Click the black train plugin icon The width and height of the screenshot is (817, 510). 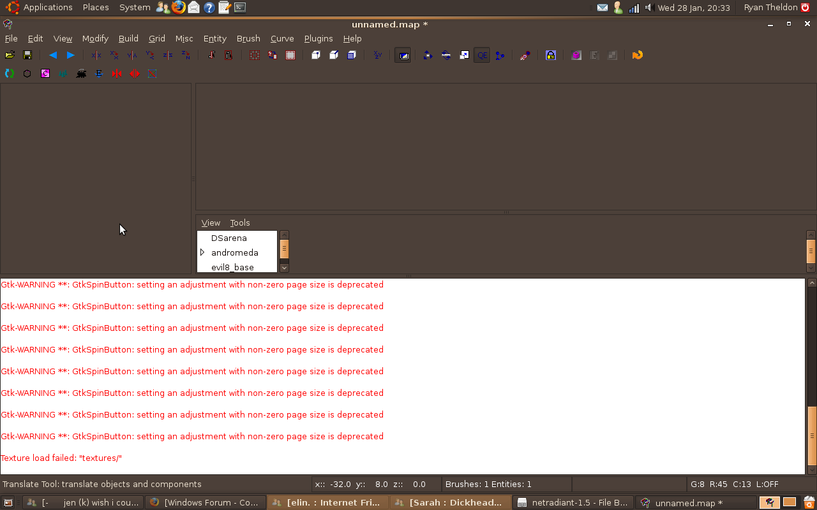point(81,74)
